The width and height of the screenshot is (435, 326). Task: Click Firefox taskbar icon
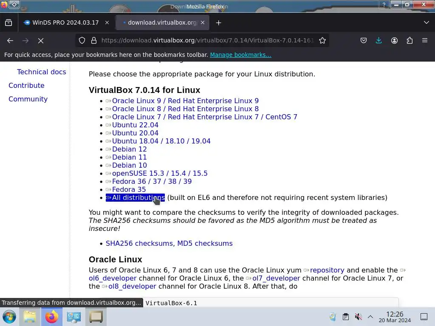(52, 317)
